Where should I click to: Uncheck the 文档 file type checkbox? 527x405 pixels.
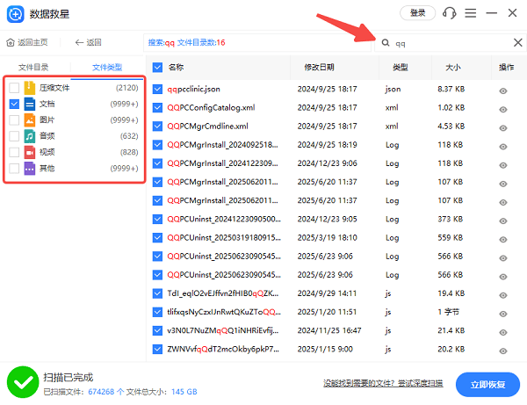14,104
